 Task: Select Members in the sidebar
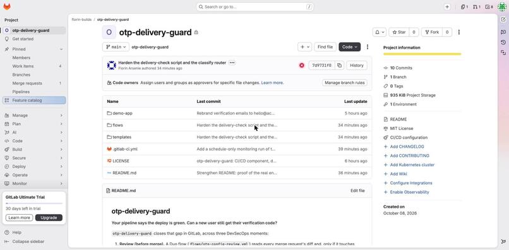pyautogui.click(x=33, y=57)
